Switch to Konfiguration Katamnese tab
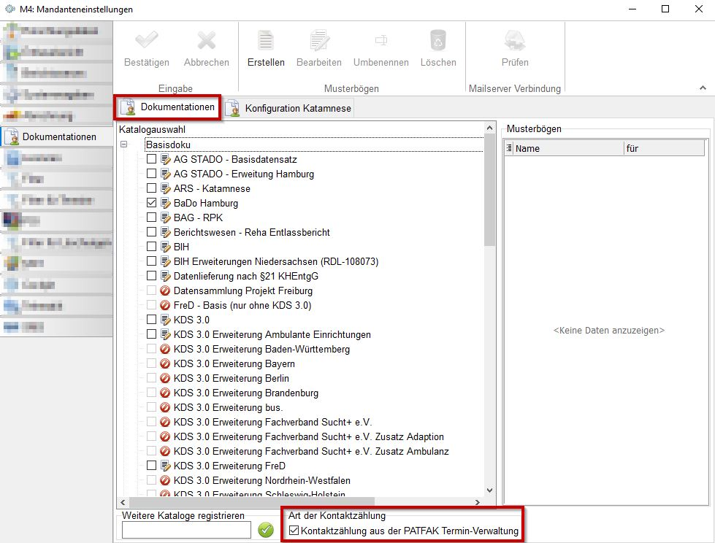715x543 pixels. (x=289, y=109)
